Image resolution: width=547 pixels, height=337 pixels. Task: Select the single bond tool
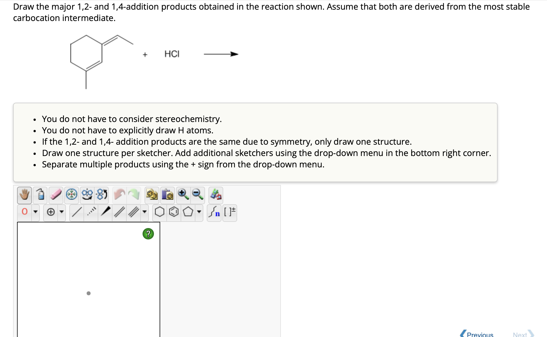(x=77, y=212)
